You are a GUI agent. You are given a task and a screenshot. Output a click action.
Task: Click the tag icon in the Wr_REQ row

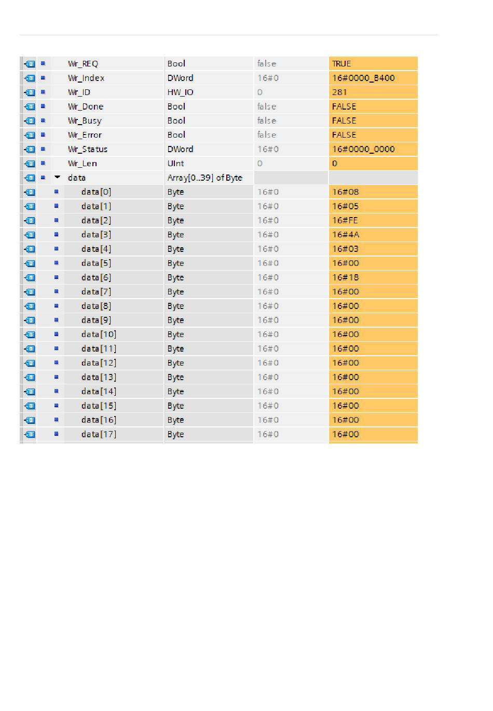[30, 64]
